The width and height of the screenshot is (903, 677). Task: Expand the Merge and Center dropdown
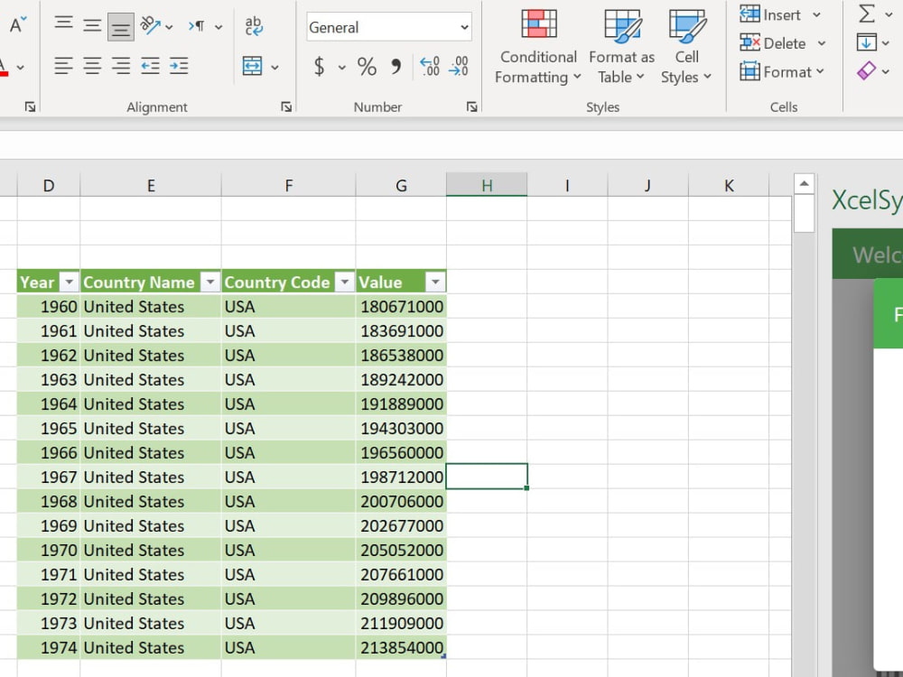coord(275,68)
